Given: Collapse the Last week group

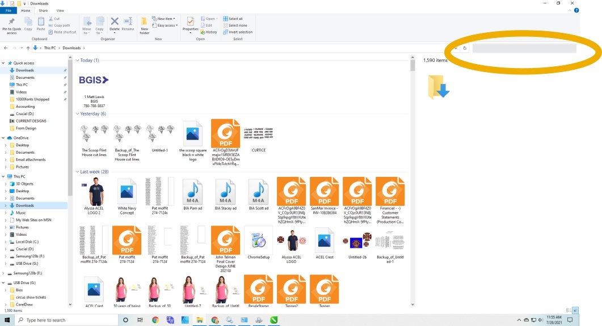Looking at the screenshot, I should coord(78,171).
